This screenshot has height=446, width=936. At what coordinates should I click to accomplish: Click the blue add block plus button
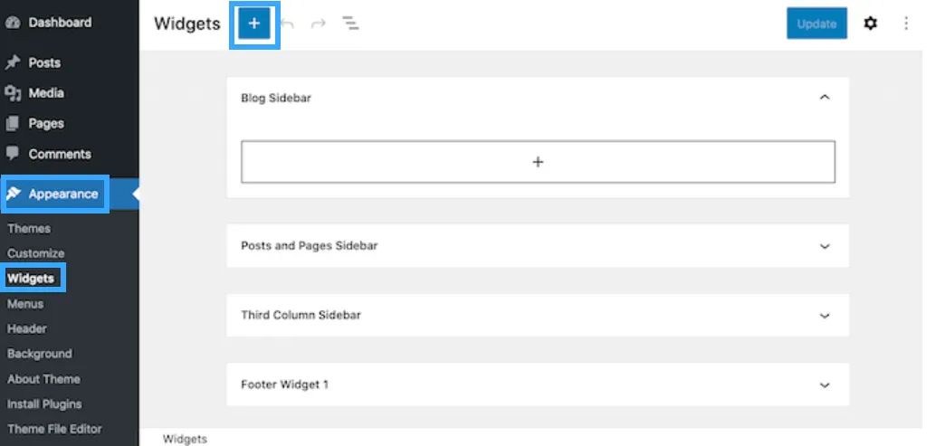click(254, 24)
